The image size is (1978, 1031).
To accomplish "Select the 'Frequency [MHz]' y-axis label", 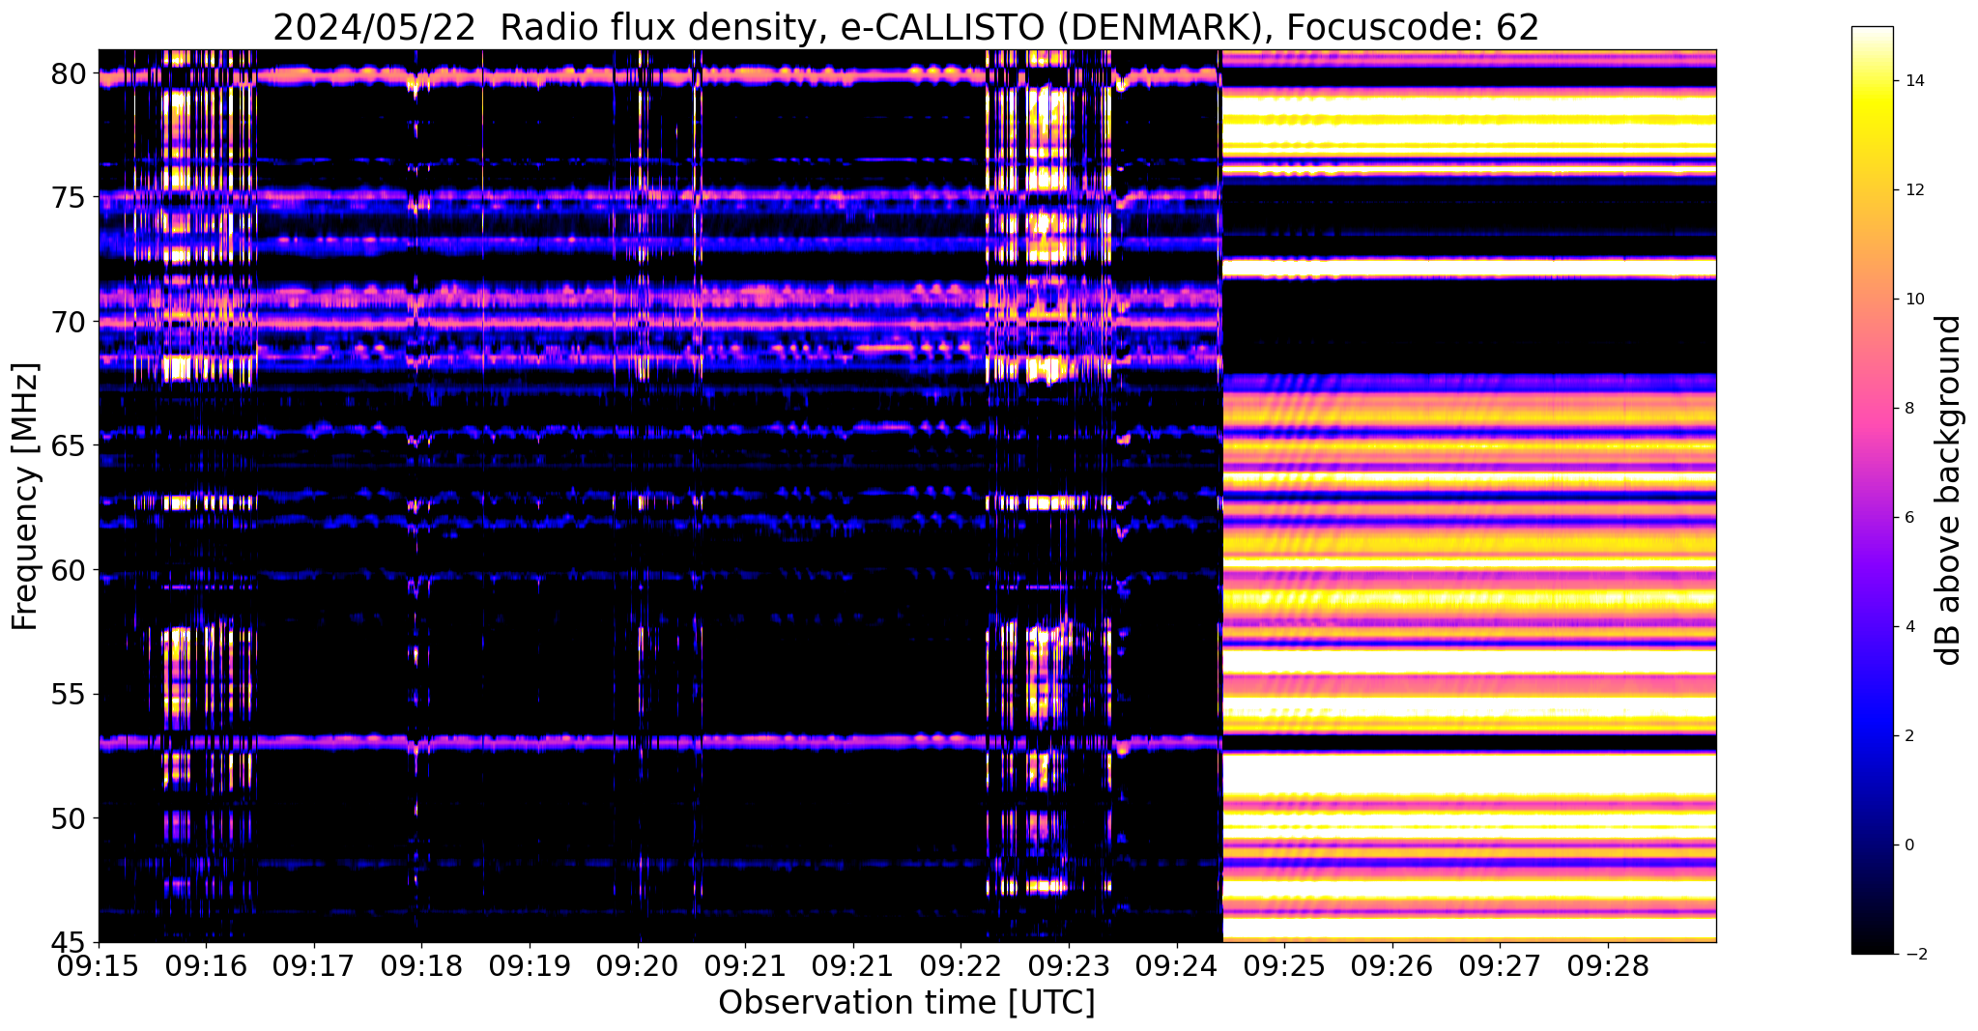I will (26, 496).
